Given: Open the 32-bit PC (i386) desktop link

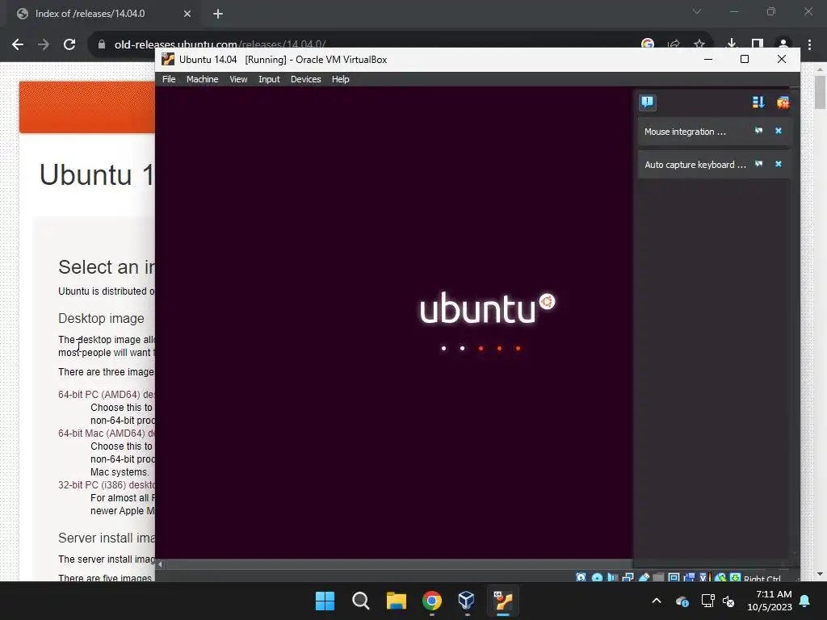Looking at the screenshot, I should click(x=107, y=485).
